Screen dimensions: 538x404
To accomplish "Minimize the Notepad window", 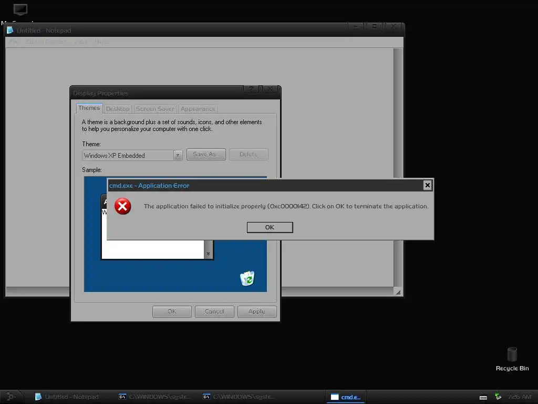I will [x=356, y=26].
